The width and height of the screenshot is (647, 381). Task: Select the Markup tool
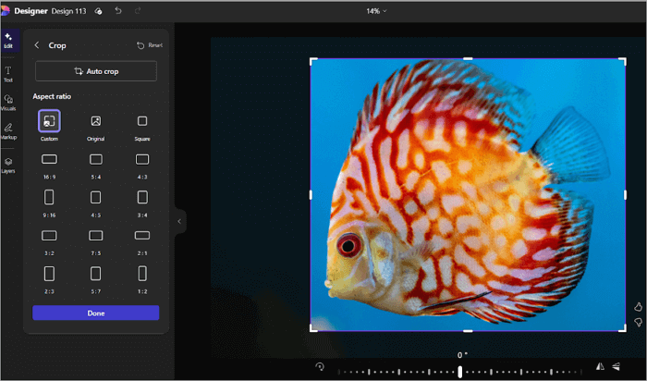[x=8, y=130]
